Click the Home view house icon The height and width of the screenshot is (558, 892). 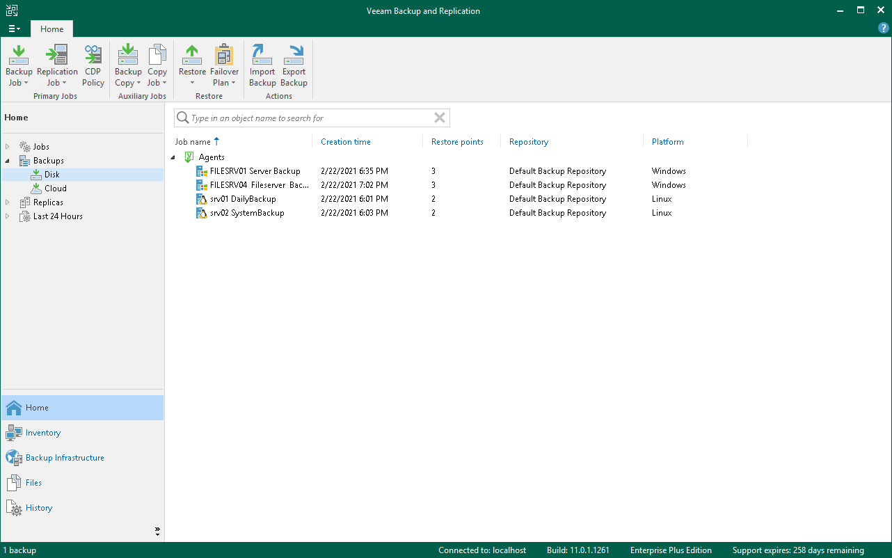click(x=14, y=408)
